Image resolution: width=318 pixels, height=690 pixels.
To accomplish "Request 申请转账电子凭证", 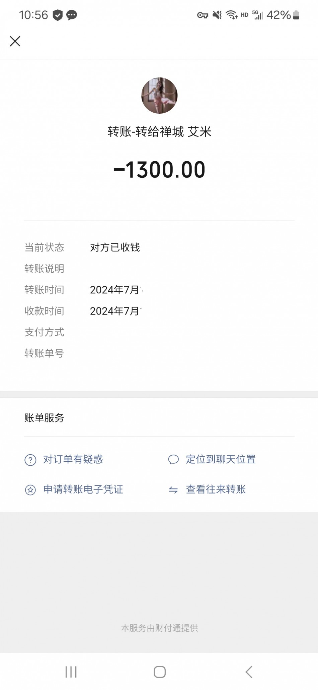I will 83,490.
